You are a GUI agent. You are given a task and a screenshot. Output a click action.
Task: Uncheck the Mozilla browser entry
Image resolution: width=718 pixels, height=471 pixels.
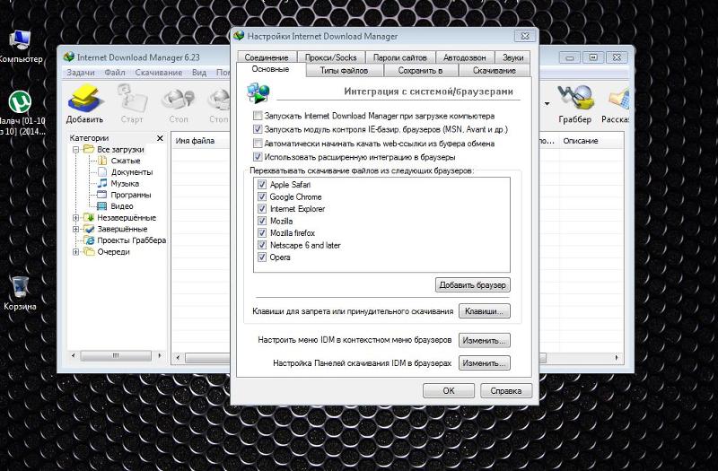point(262,221)
